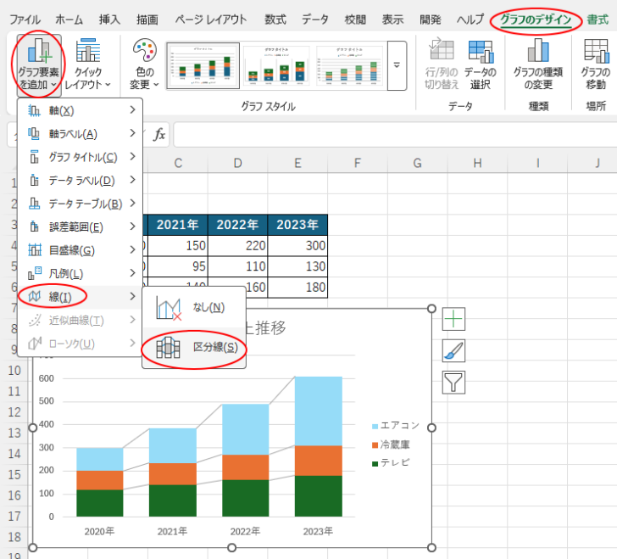Click the グラフの移動 move chart icon
Image resolution: width=617 pixels, height=559 pixels.
[595, 53]
